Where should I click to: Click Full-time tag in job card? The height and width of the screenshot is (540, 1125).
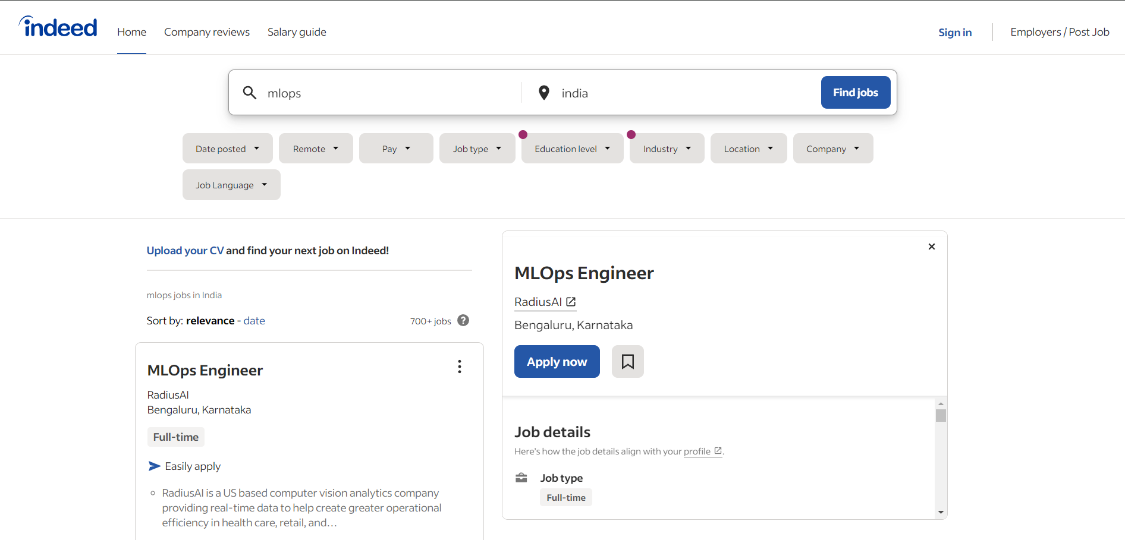(x=176, y=437)
